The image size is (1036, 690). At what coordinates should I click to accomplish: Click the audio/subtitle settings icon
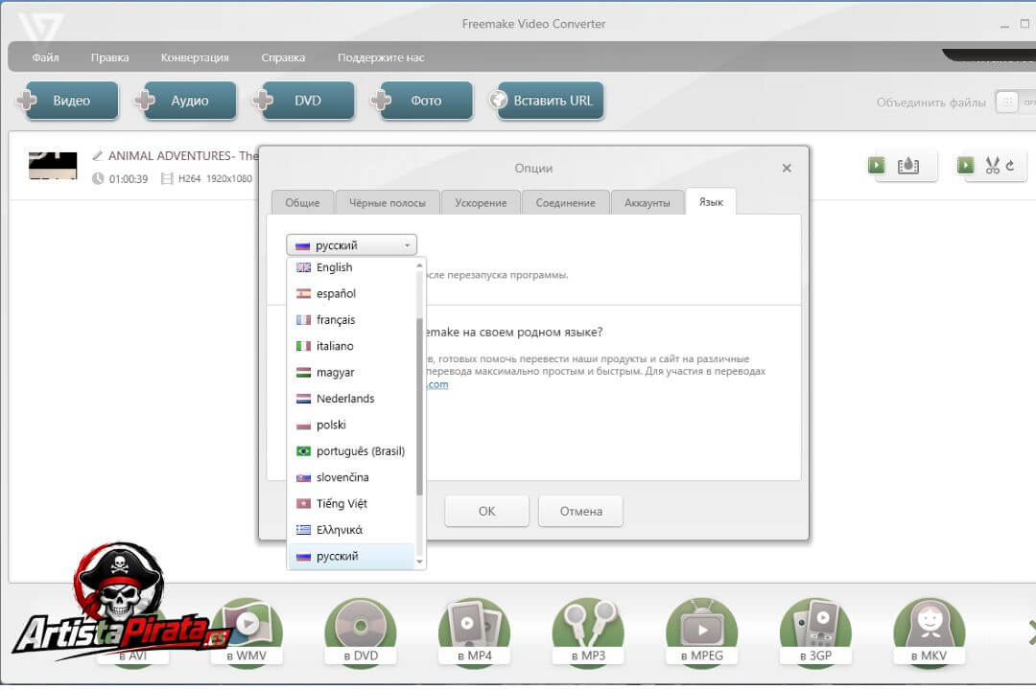908,165
